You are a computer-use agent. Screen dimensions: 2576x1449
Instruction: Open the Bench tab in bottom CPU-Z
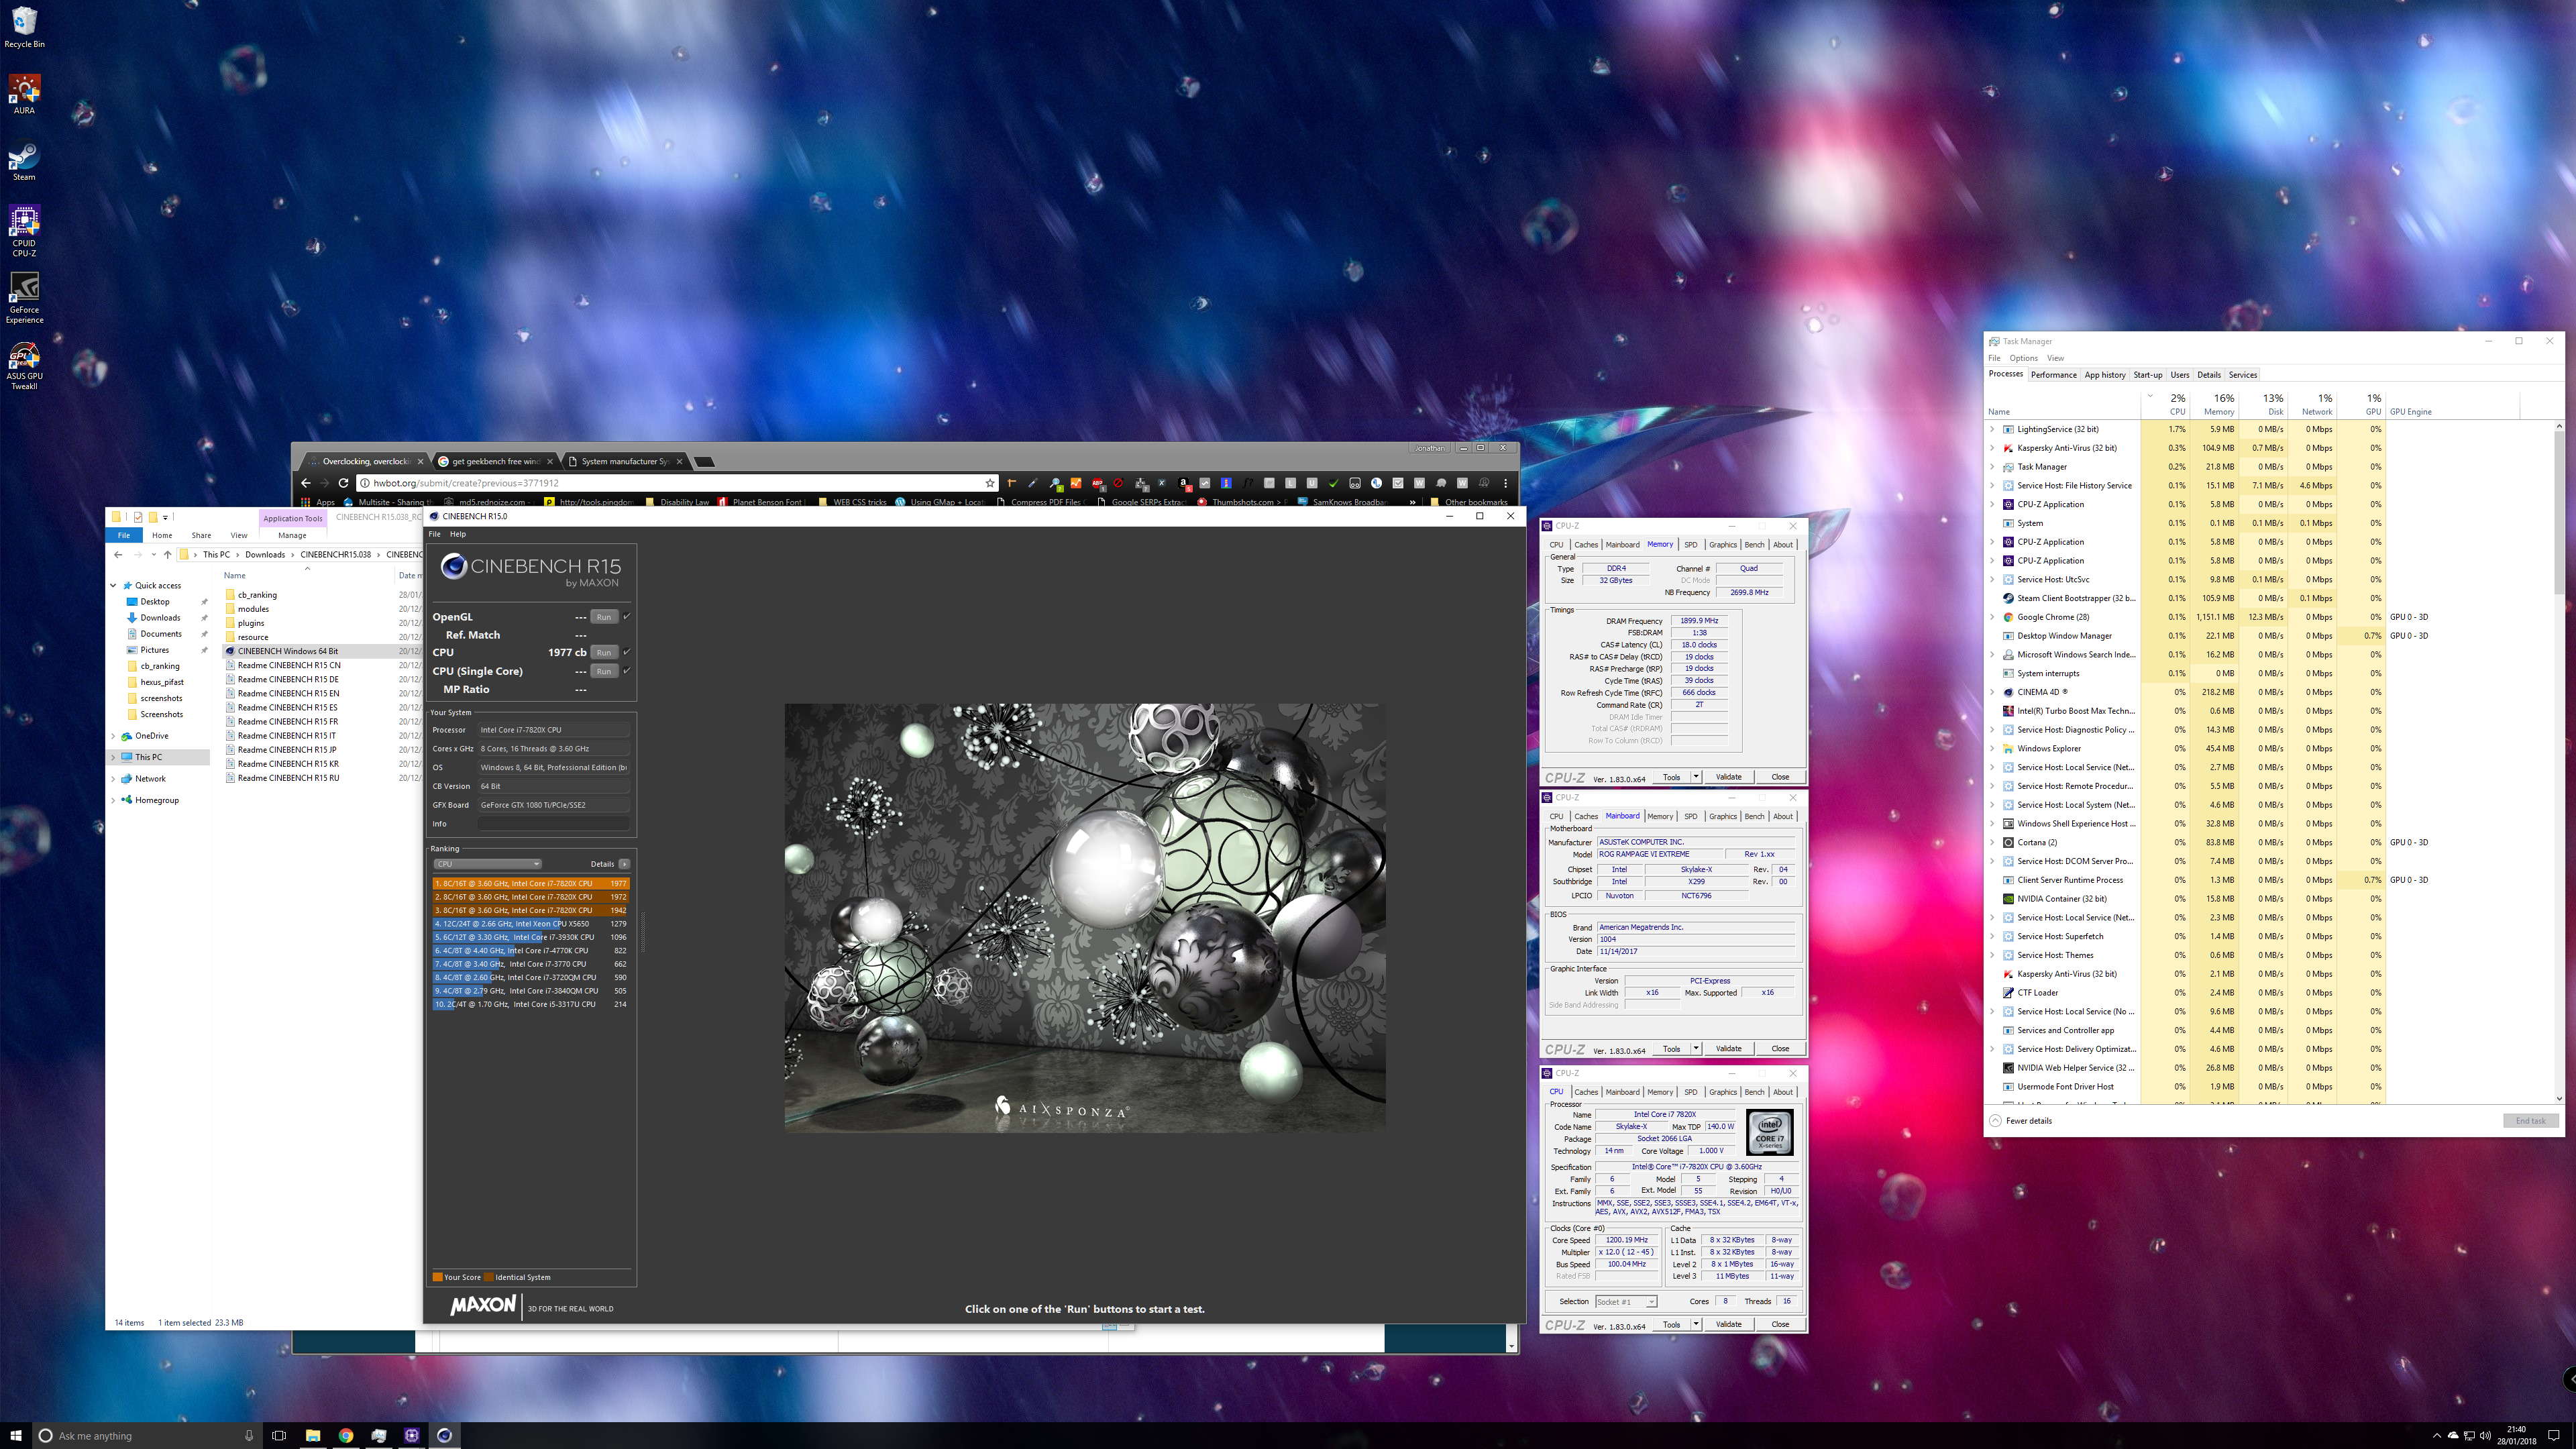[x=1754, y=1092]
